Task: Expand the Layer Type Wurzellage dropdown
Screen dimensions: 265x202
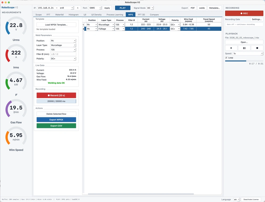Action: [x=63, y=45]
